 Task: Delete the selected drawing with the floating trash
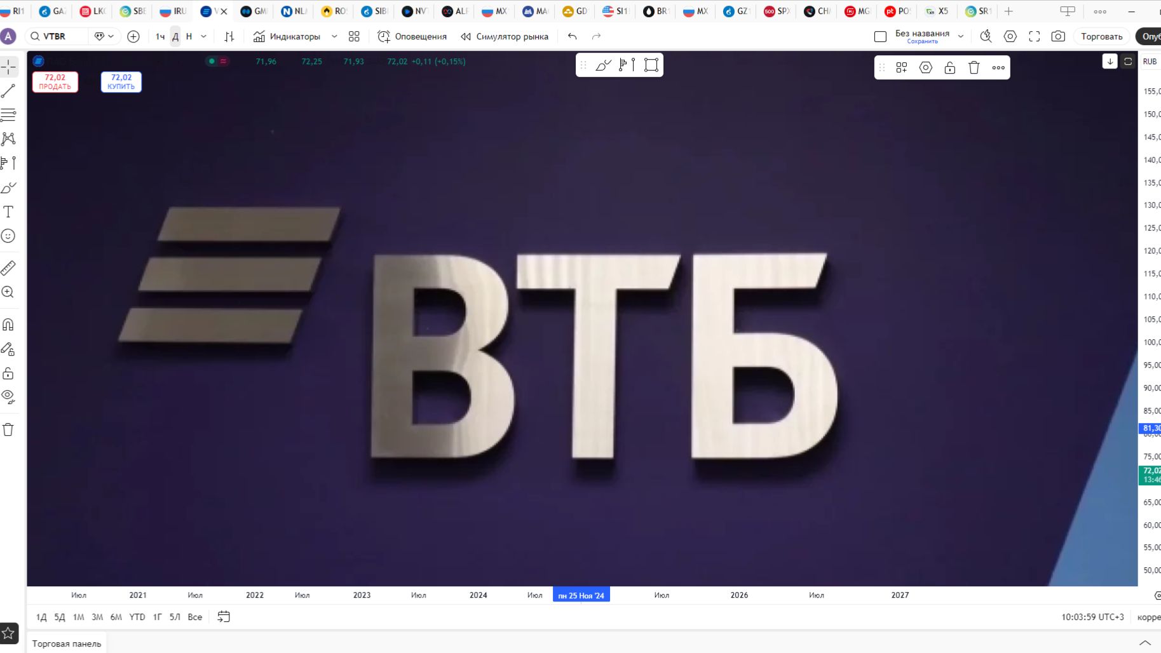[974, 67]
